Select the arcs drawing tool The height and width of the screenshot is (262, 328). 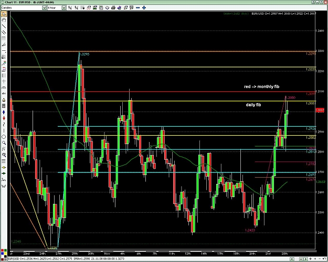click(x=4, y=88)
